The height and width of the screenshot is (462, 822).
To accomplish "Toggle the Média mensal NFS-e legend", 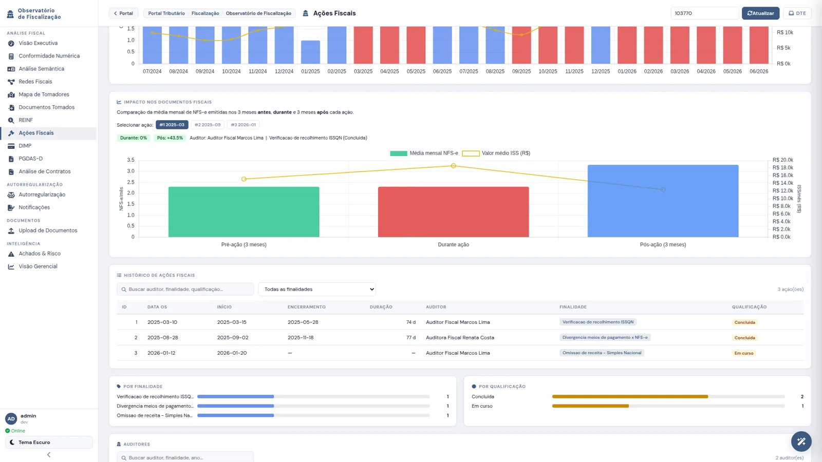I will tap(424, 153).
